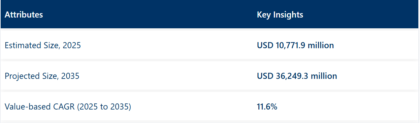Click 'million' in the 2025 estimated value
This screenshot has height=123, width=420.
point(321,45)
